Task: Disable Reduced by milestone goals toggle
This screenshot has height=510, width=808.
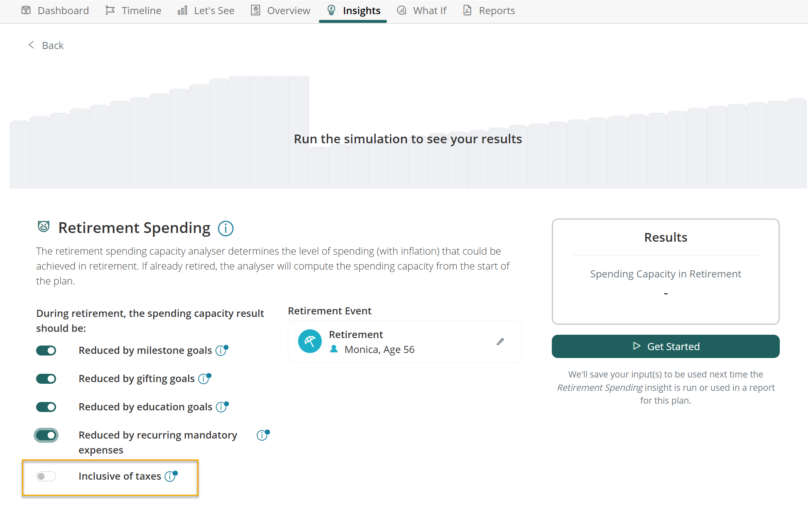Action: click(46, 351)
